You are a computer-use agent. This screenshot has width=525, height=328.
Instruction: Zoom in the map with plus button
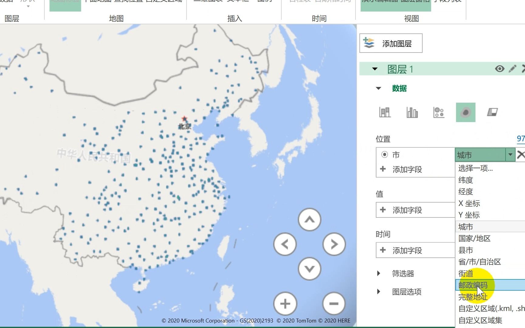[x=285, y=304]
